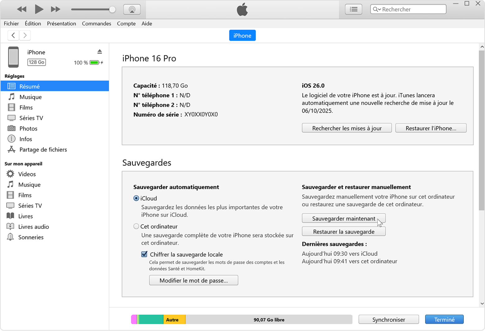The height and width of the screenshot is (331, 485).
Task: Select the Musique sidebar icon under Réglages
Action: click(12, 97)
